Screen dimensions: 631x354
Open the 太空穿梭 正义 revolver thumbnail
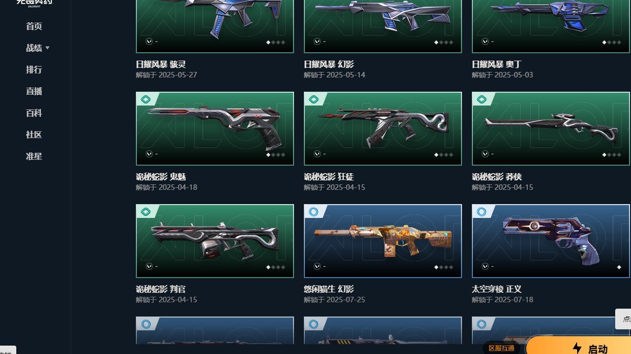click(x=551, y=241)
